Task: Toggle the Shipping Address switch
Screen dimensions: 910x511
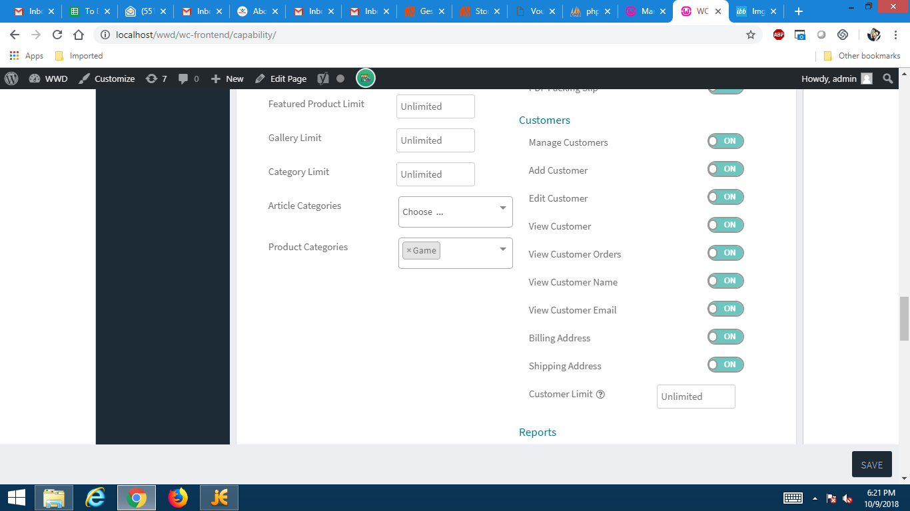Action: (725, 365)
